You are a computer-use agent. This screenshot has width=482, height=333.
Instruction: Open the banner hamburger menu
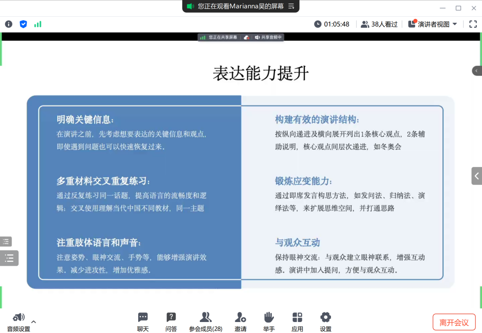point(291,7)
